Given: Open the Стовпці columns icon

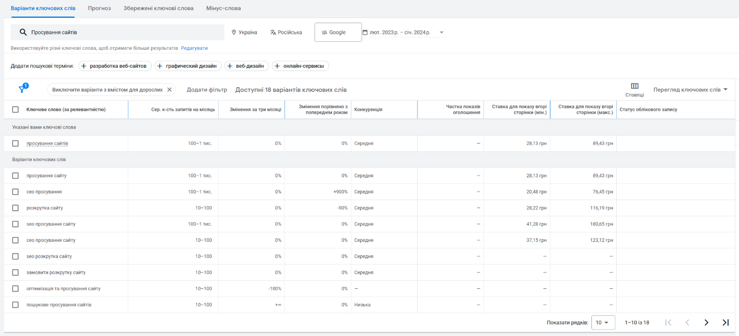Looking at the screenshot, I should click(x=634, y=86).
